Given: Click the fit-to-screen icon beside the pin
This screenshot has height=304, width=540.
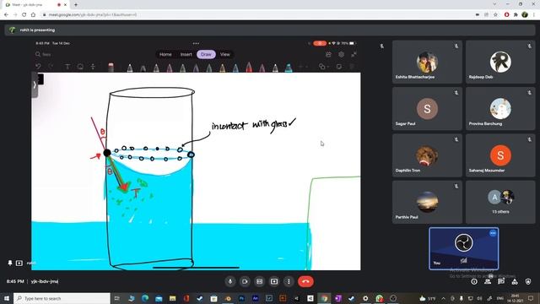Looking at the screenshot, I should pos(19,263).
